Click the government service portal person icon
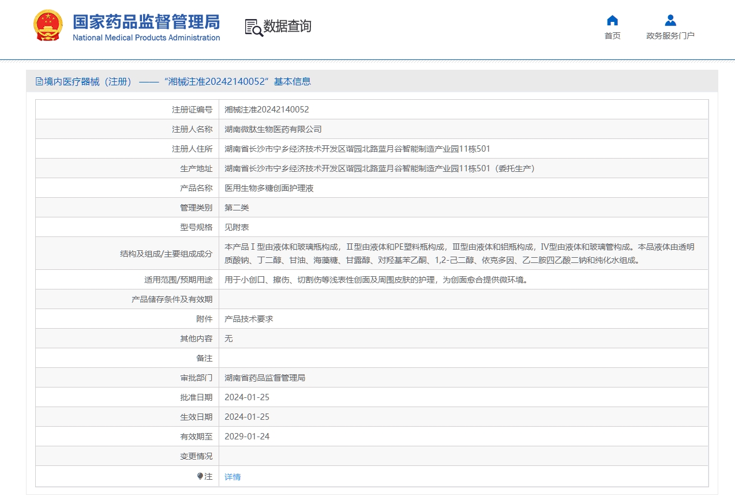Image resolution: width=735 pixels, height=504 pixels. [670, 21]
